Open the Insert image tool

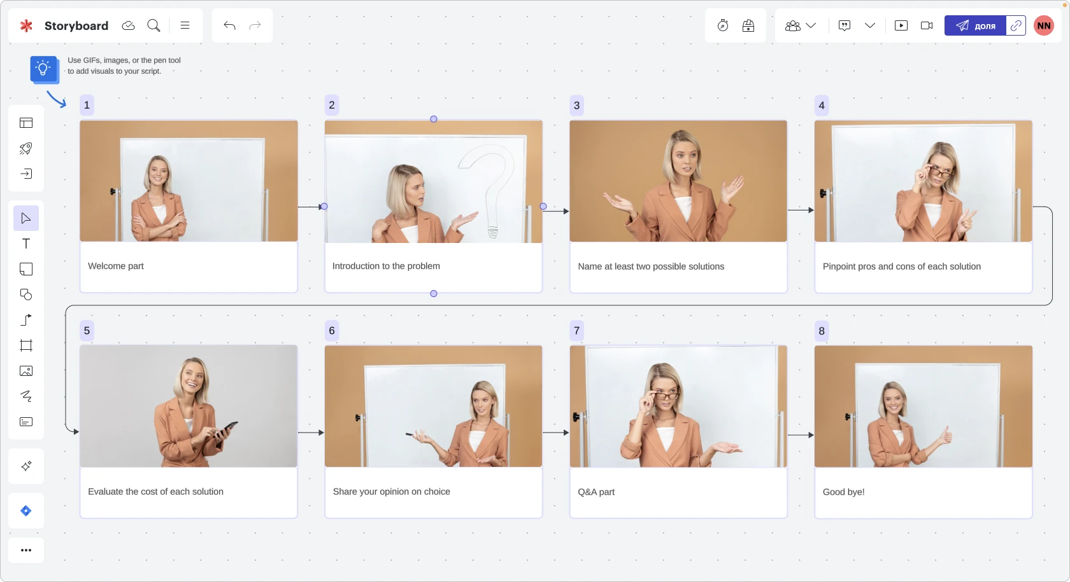pos(26,371)
